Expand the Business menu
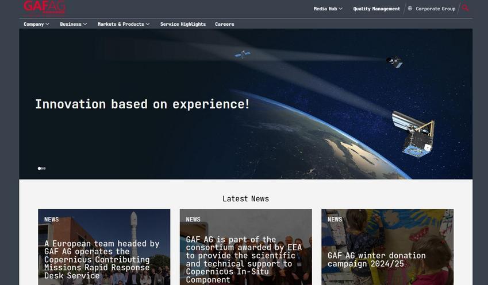 (74, 24)
